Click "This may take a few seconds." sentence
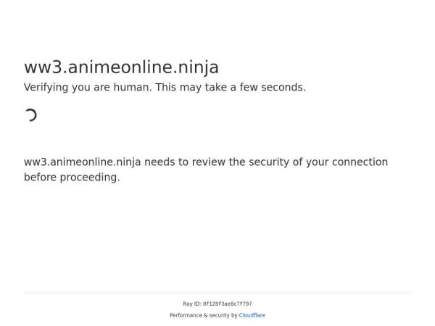The height and width of the screenshot is (326, 435). click(231, 88)
